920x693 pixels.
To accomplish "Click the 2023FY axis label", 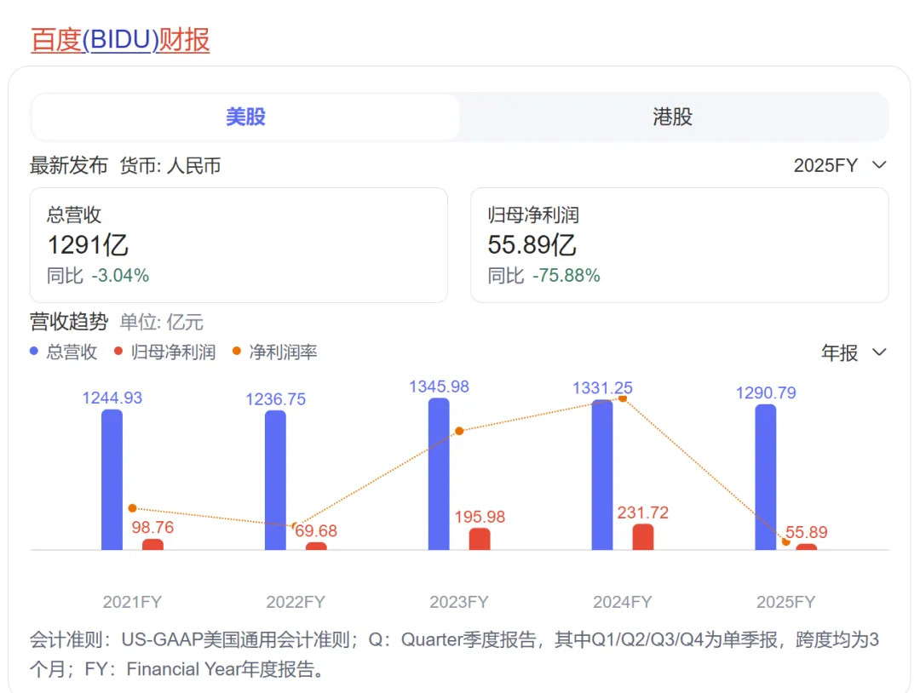I will tap(459, 602).
